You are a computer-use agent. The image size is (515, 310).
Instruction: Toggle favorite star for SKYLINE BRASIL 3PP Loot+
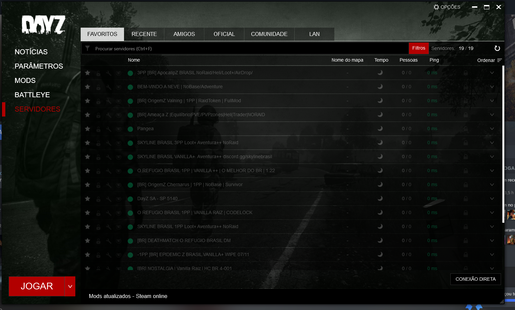pyautogui.click(x=87, y=143)
